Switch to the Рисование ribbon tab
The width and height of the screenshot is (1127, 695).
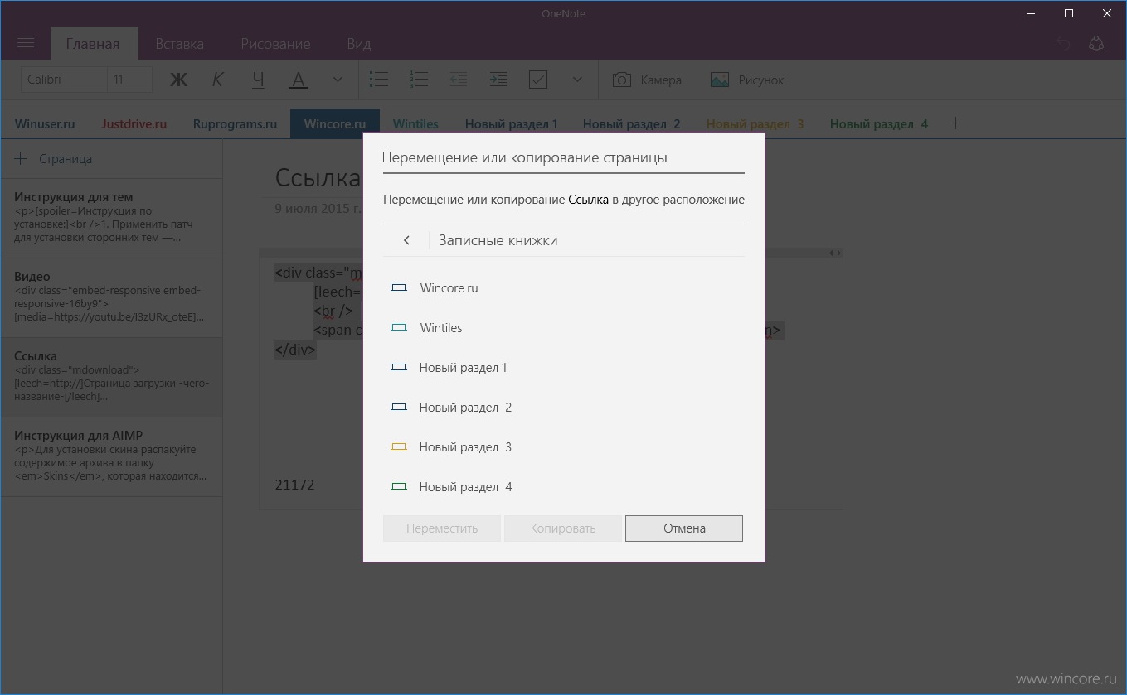(275, 44)
